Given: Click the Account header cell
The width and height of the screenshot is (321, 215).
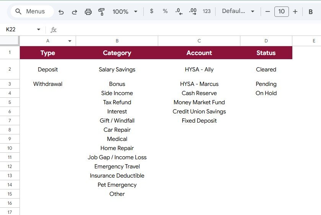Looking at the screenshot, I should pyautogui.click(x=199, y=53).
